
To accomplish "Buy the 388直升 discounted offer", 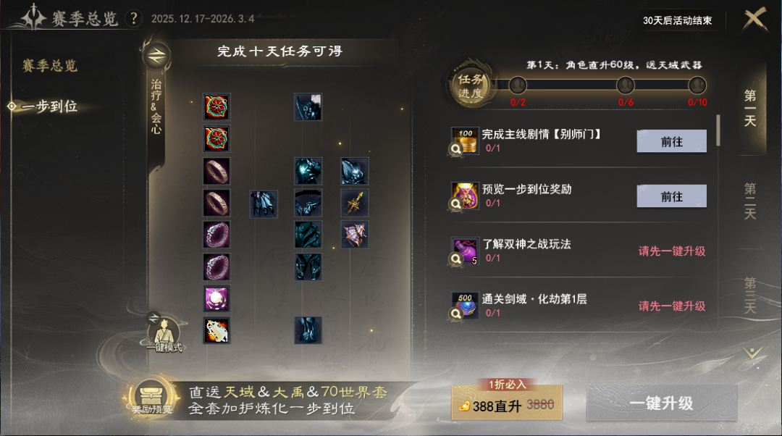I will coord(507,402).
